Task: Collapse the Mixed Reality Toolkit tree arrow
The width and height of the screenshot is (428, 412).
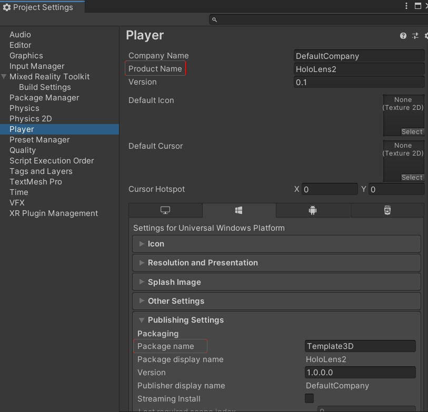Action: (x=4, y=77)
